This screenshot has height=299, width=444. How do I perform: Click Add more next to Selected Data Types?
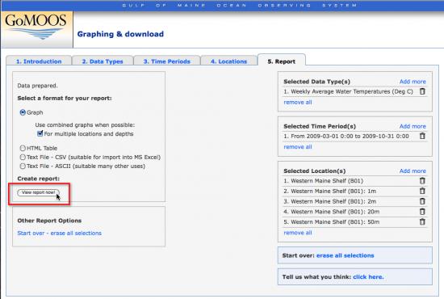click(x=413, y=82)
